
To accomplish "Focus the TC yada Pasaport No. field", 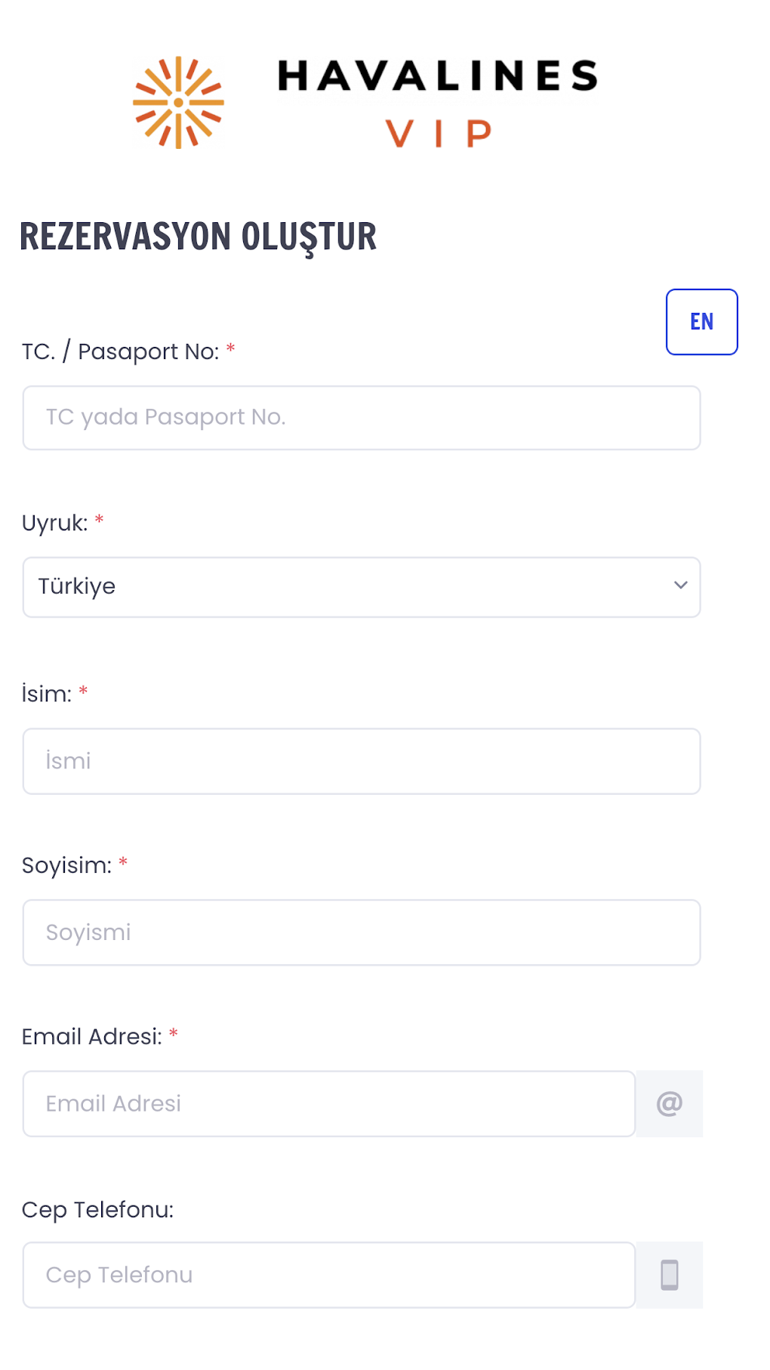I will (x=361, y=418).
